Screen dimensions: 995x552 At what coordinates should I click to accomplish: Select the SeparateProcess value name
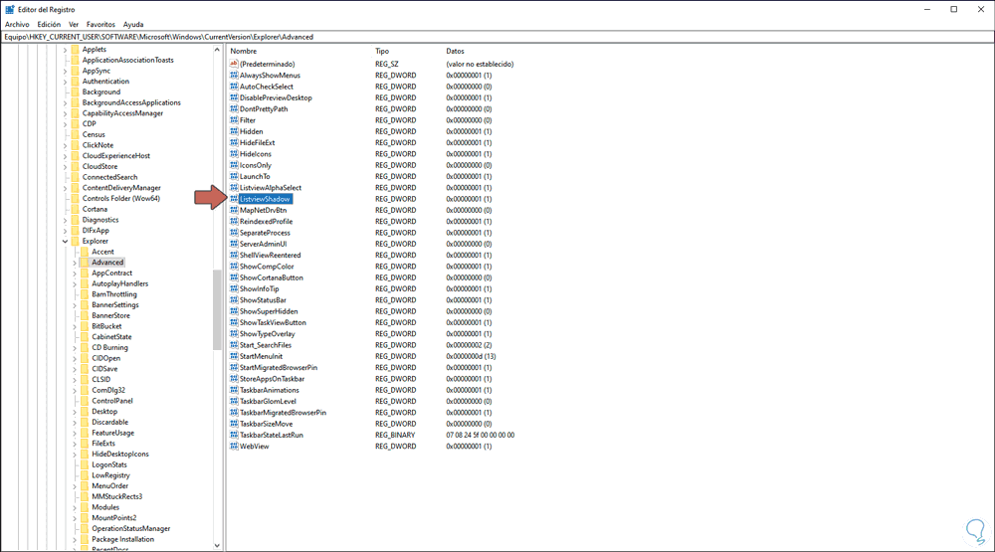pos(265,233)
